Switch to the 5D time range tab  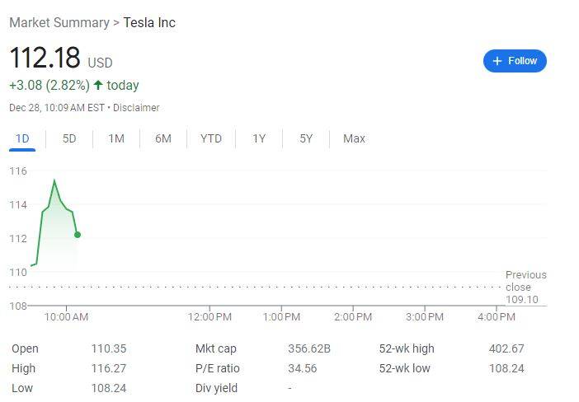click(x=69, y=138)
